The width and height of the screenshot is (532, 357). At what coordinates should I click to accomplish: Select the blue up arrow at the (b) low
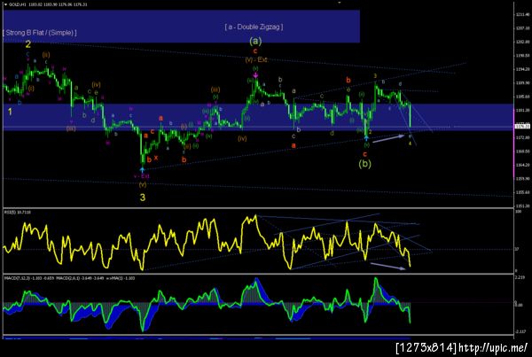(x=366, y=137)
